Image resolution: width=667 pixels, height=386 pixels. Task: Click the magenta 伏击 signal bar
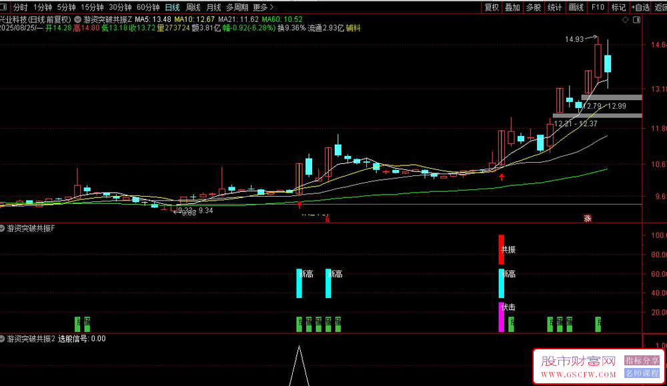click(x=502, y=317)
